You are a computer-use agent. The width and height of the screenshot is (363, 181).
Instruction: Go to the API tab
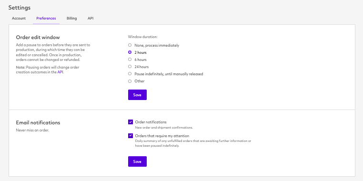(x=91, y=18)
